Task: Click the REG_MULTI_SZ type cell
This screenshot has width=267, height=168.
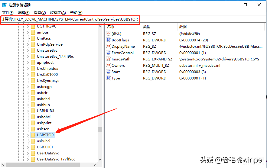Action: coord(156,66)
